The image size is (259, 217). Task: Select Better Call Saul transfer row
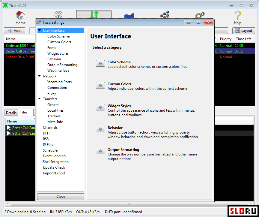(x=20, y=51)
